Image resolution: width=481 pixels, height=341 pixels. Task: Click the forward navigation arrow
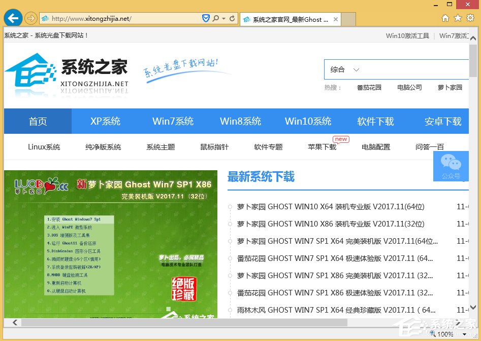[x=30, y=18]
